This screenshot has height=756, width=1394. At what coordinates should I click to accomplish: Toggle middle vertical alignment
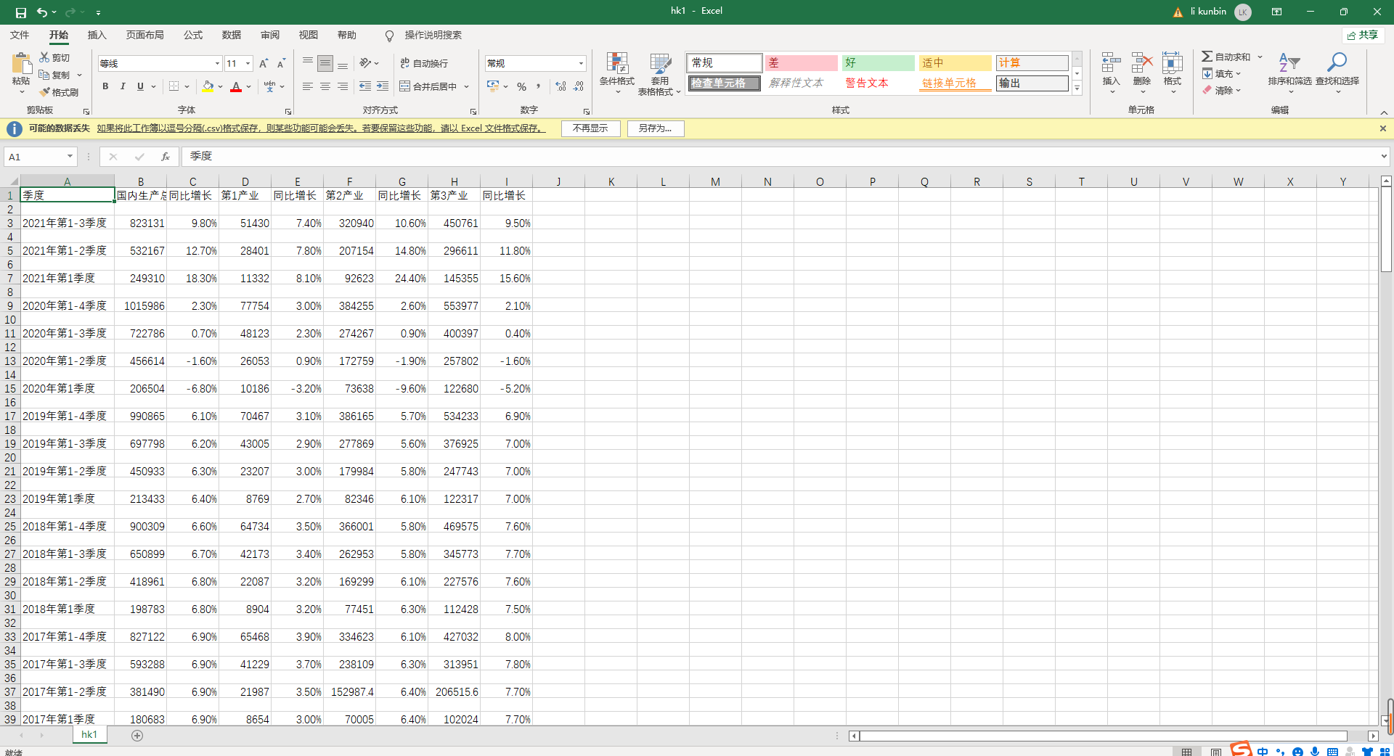coord(325,64)
